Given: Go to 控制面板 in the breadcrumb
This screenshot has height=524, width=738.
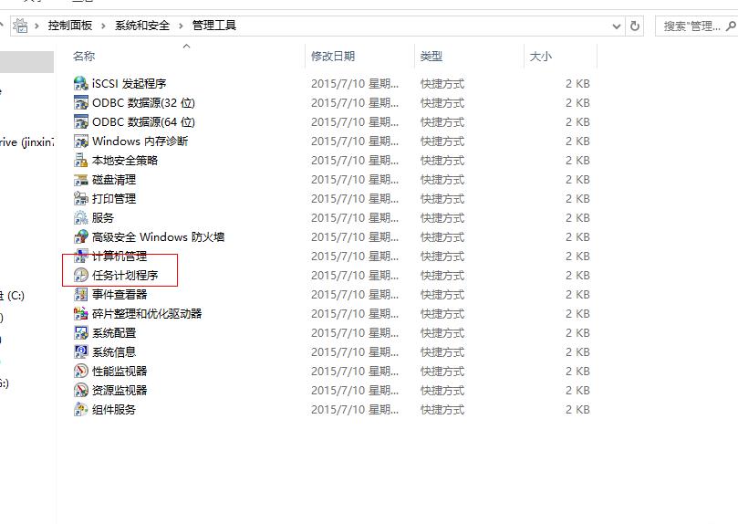Looking at the screenshot, I should tap(70, 26).
